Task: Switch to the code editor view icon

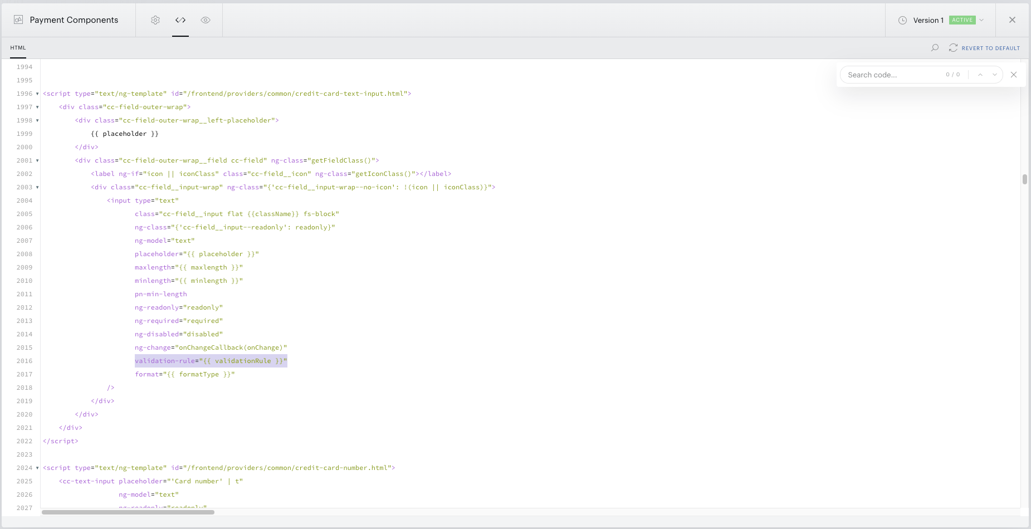Action: (x=180, y=20)
